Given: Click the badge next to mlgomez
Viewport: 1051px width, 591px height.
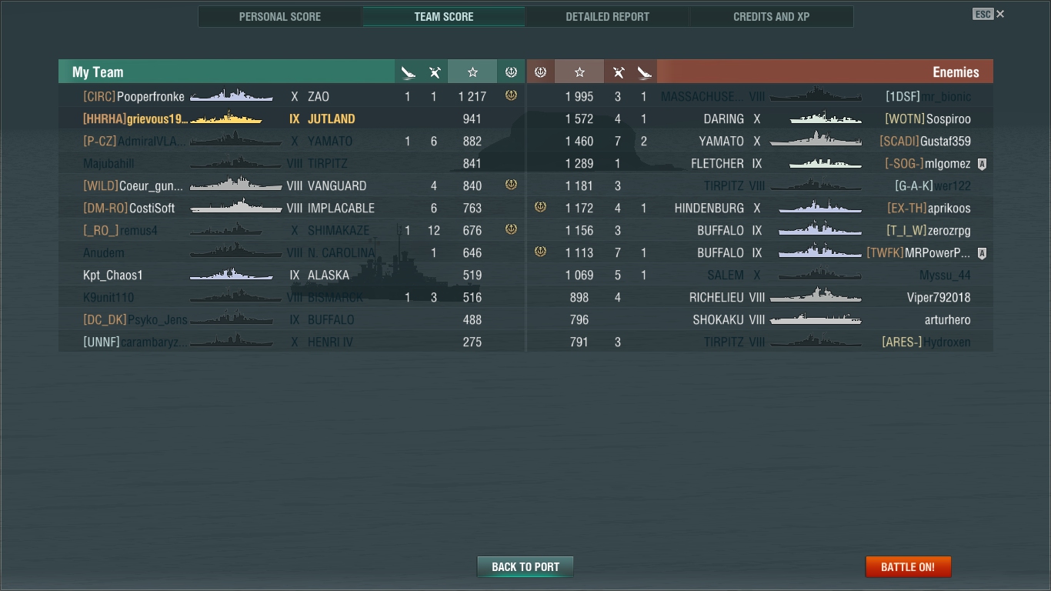Looking at the screenshot, I should click(982, 164).
